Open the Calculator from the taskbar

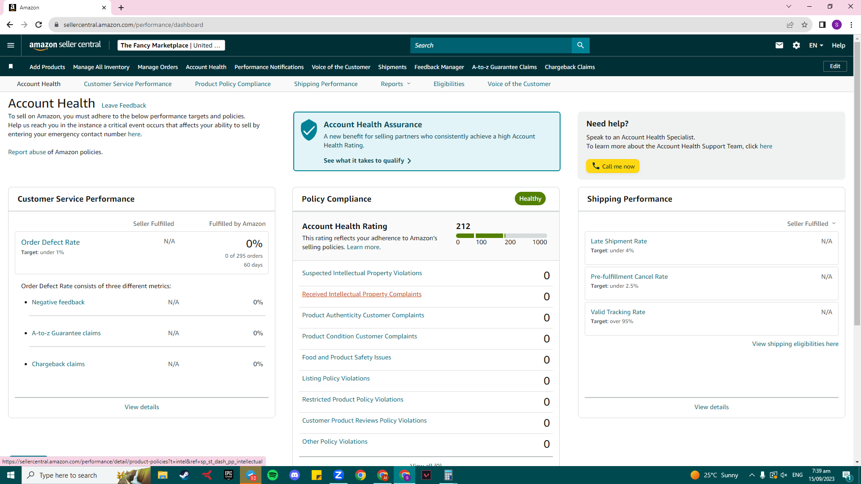pyautogui.click(x=448, y=475)
